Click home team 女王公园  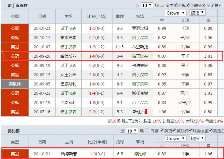[68, 75]
